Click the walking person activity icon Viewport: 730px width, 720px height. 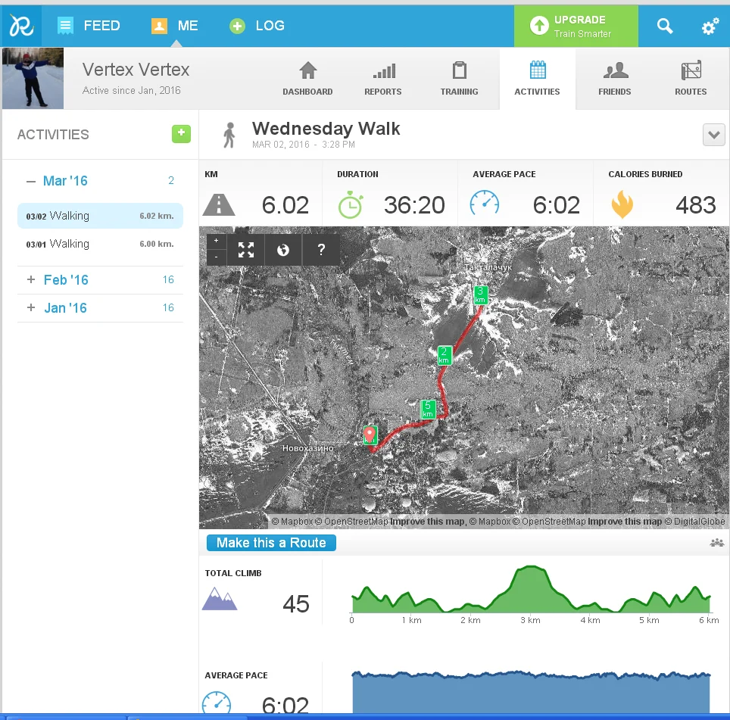(229, 135)
